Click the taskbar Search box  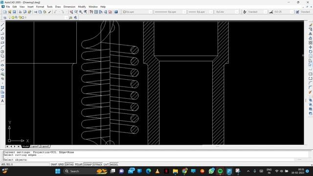(86, 171)
